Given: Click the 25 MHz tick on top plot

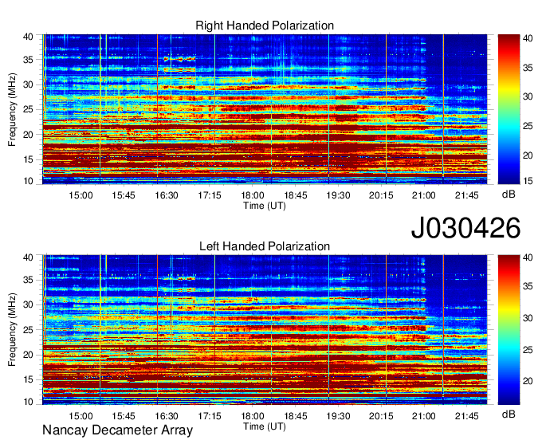Looking at the screenshot, I should point(28,109).
